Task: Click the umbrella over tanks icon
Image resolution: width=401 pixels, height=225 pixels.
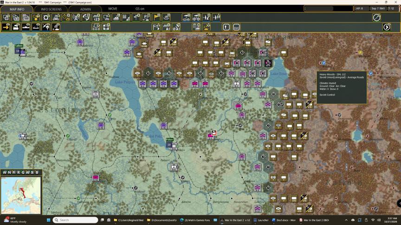Action: coord(186,18)
